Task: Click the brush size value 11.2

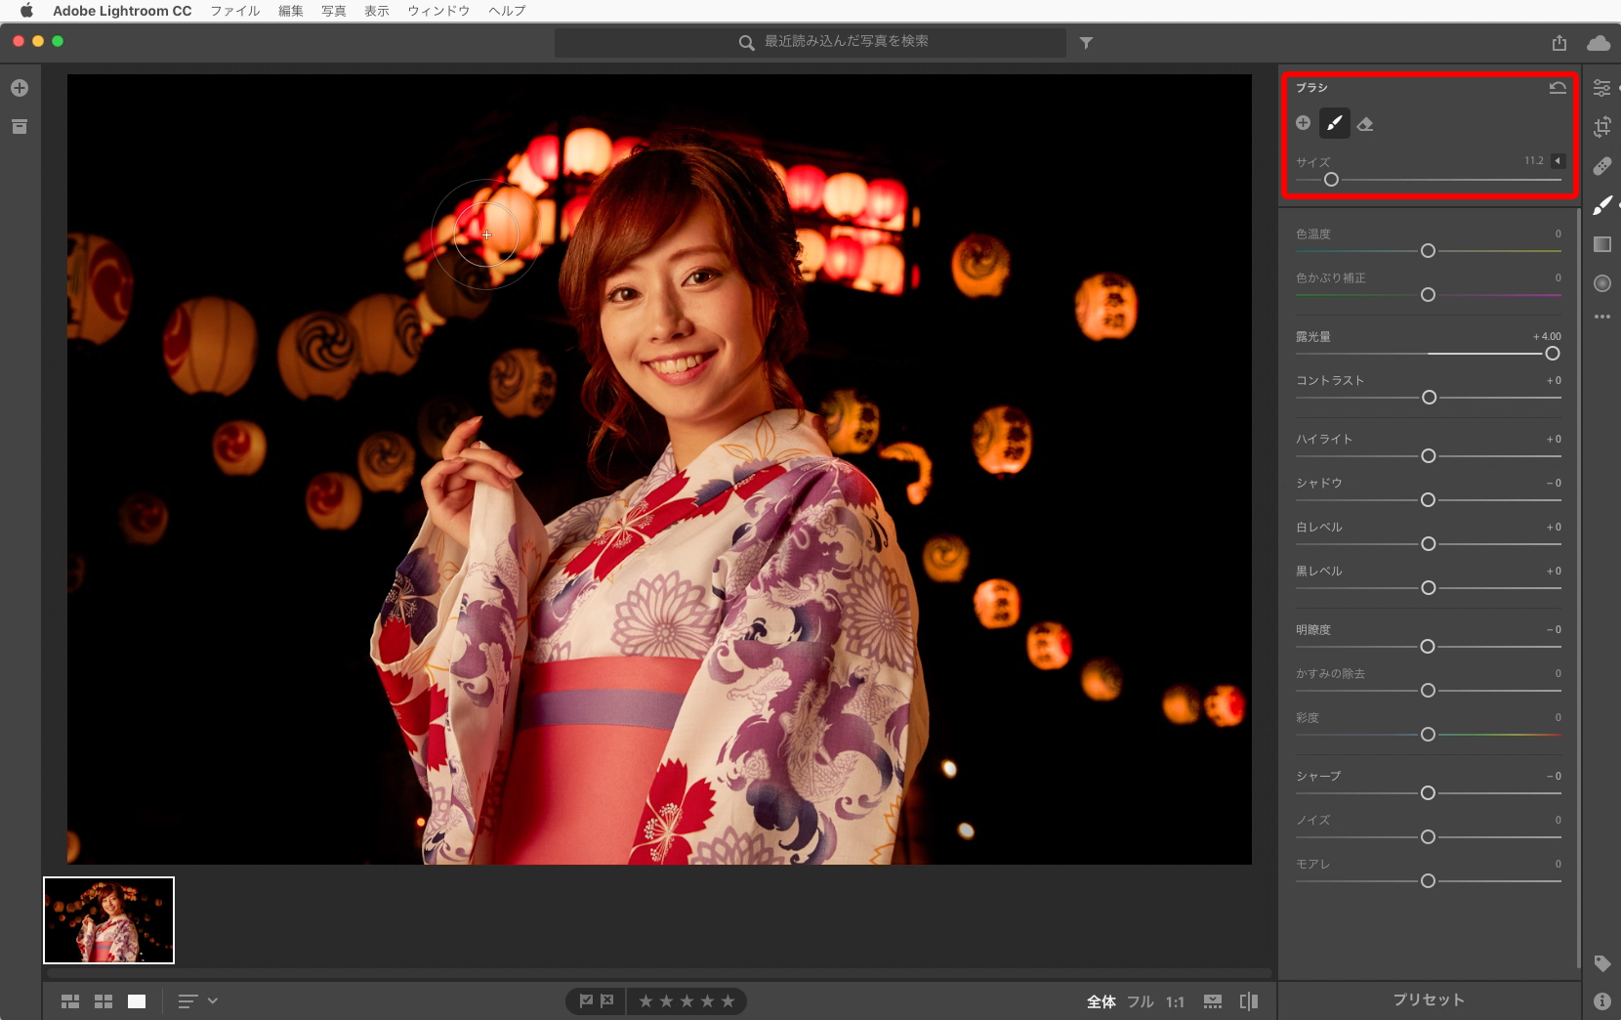Action: pos(1534,161)
